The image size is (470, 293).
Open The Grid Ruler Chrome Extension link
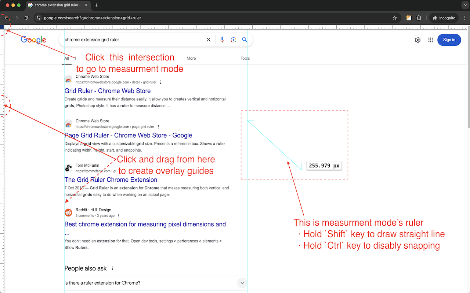point(111,180)
